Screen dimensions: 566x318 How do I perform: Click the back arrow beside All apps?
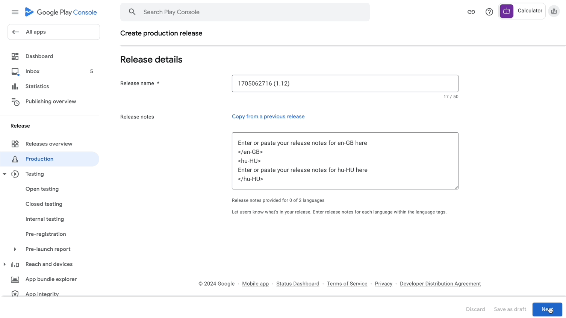tap(15, 32)
